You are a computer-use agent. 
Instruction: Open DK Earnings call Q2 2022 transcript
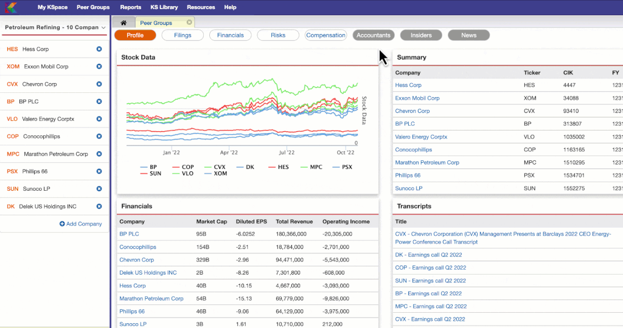pos(428,255)
